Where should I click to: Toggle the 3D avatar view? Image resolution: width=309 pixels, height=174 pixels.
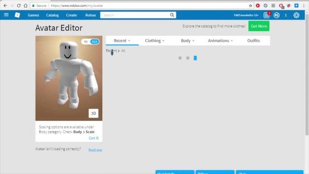(93, 114)
